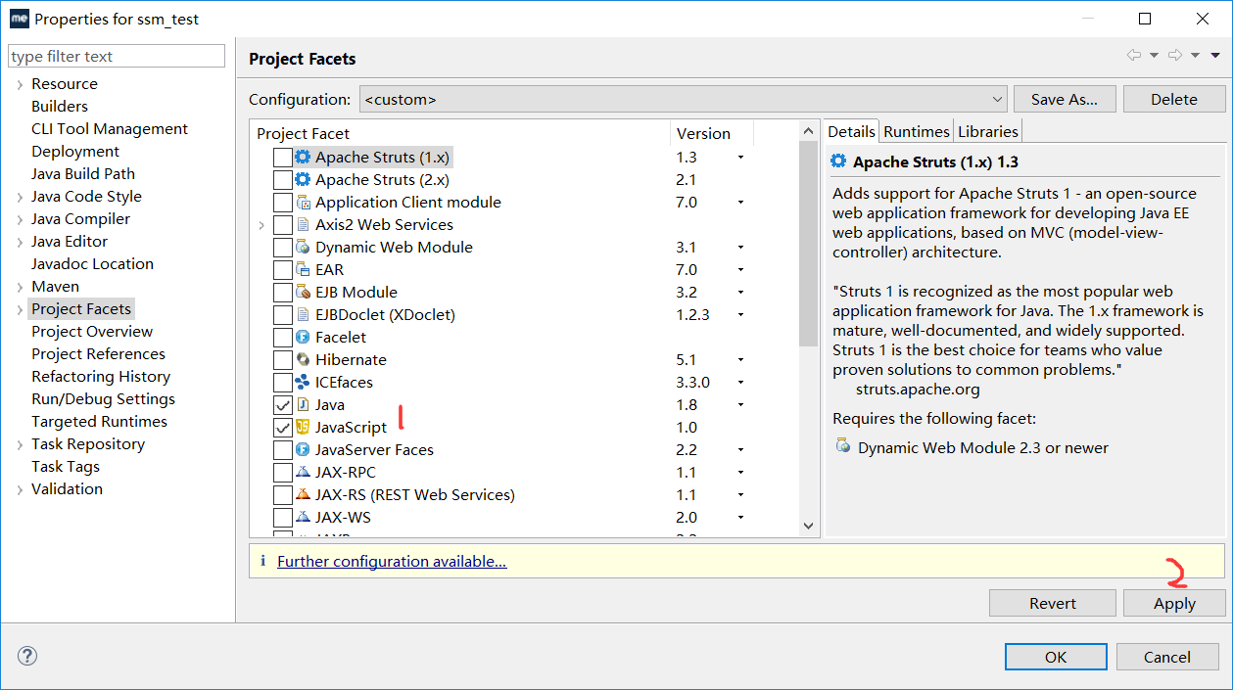Click the JAX-RS (REST Web Services) icon
This screenshot has width=1233, height=690.
[303, 494]
